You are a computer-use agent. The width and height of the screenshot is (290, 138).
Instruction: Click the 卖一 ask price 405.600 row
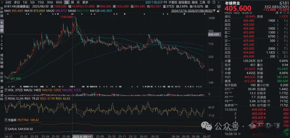tap(256, 37)
